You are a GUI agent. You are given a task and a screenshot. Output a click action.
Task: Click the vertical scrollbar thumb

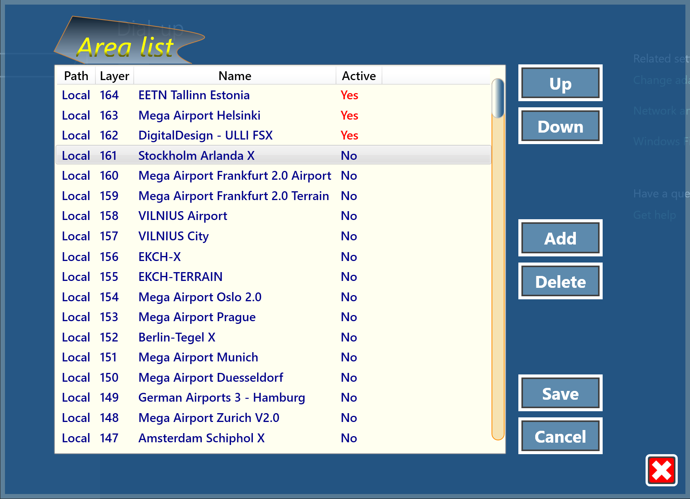[498, 98]
